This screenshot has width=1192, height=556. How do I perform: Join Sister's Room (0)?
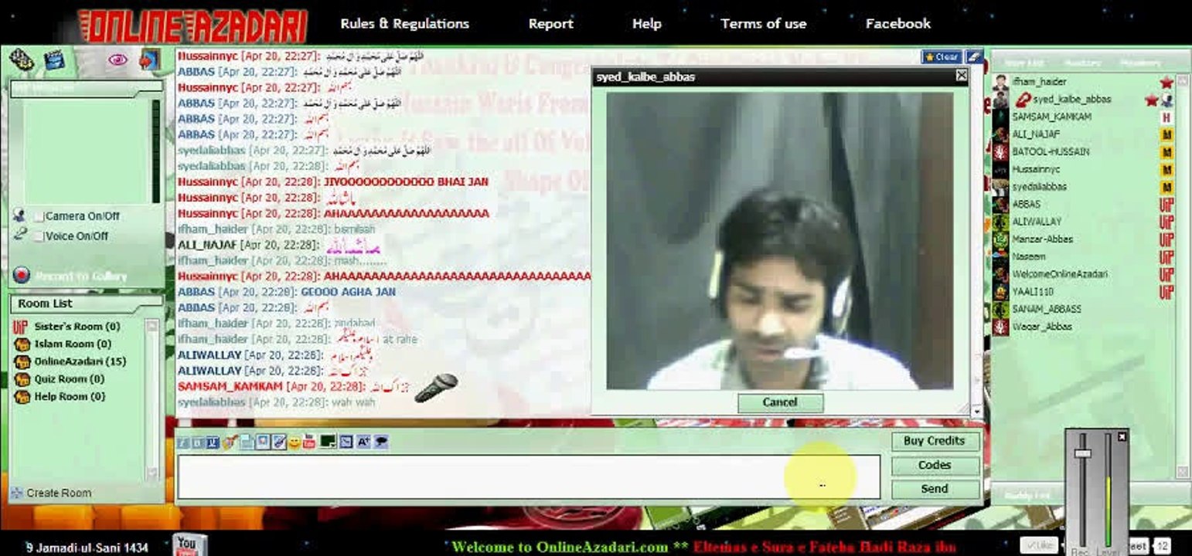click(77, 327)
